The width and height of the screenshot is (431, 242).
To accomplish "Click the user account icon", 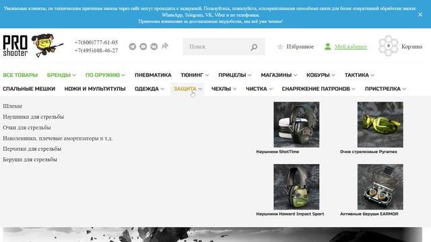I will [x=328, y=46].
